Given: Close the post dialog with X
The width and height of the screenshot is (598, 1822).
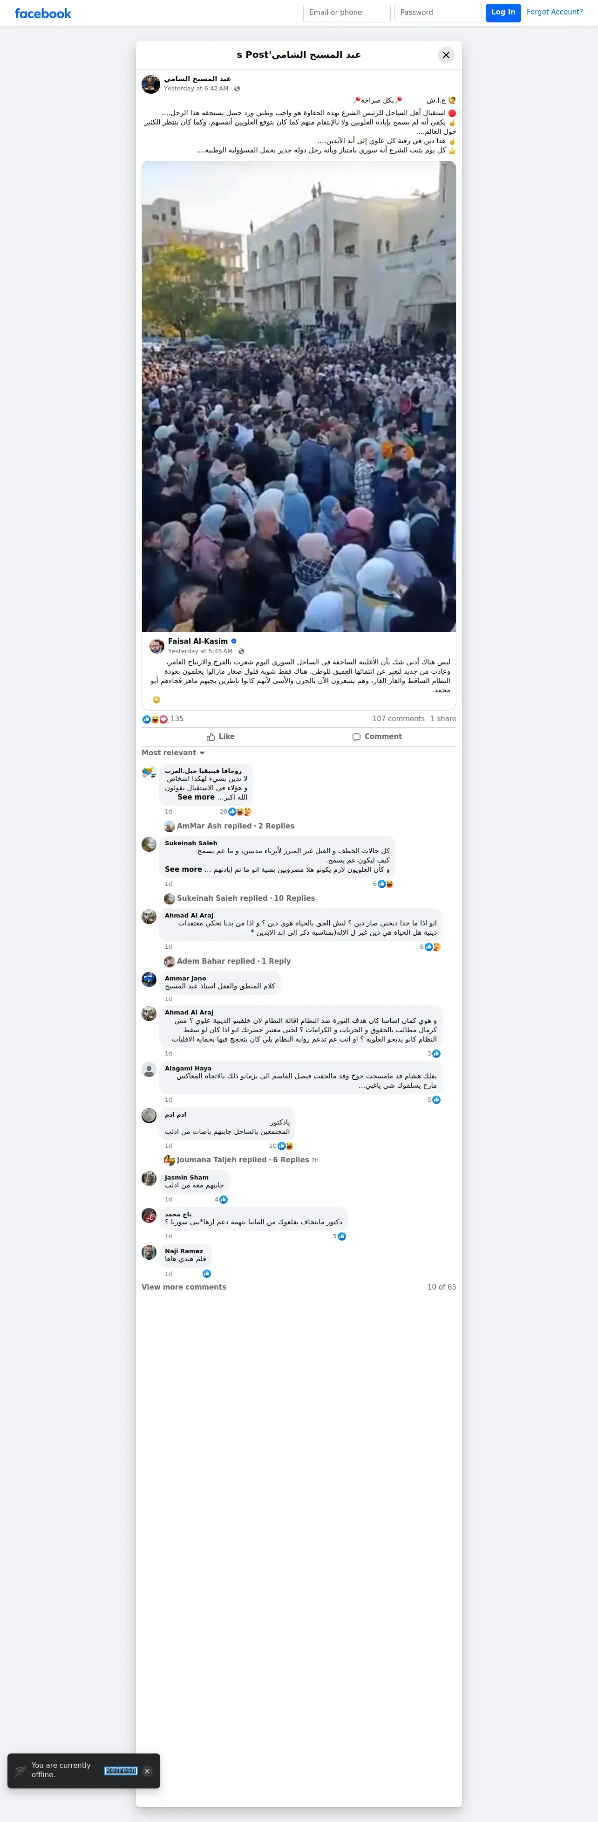Looking at the screenshot, I should 446,55.
